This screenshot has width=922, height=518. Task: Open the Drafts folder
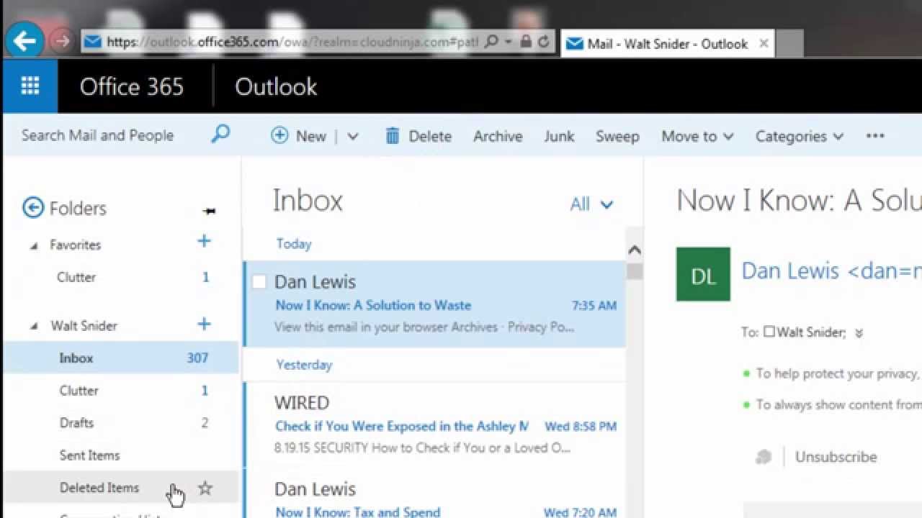(x=121, y=423)
